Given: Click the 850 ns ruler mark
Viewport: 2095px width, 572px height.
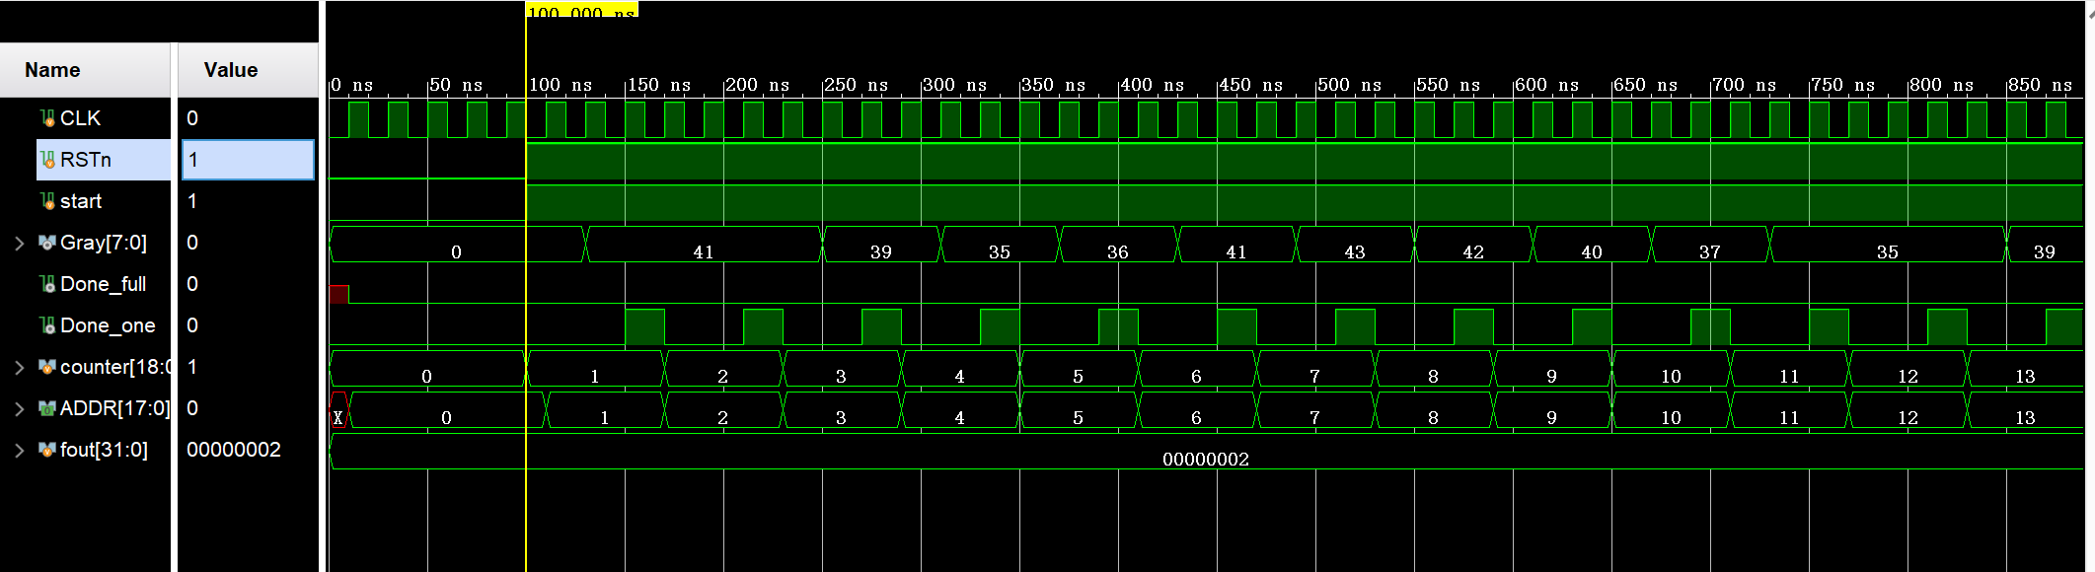Looking at the screenshot, I should (2040, 85).
